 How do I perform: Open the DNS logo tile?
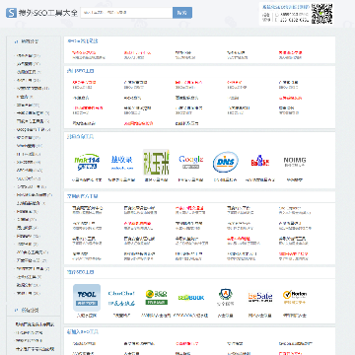pos(226,162)
